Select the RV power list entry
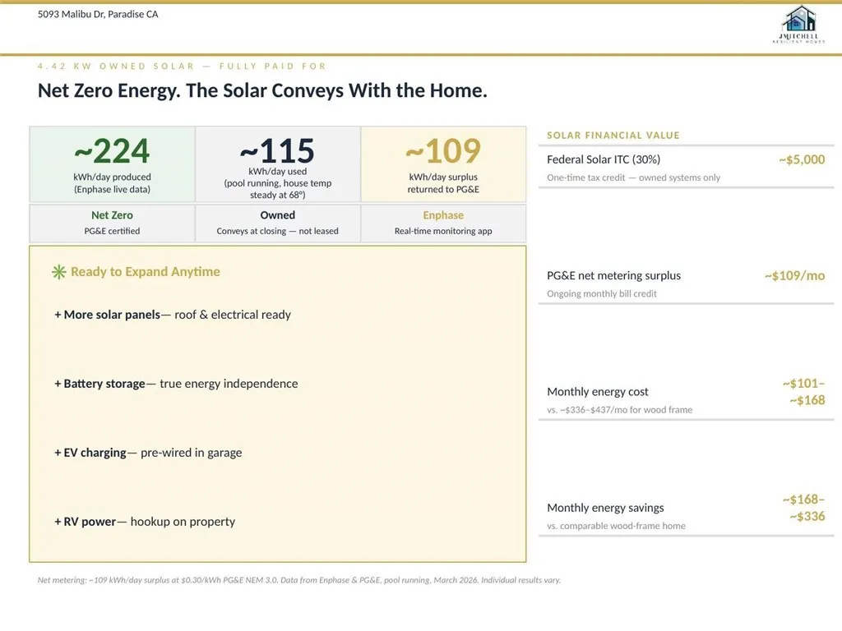 point(145,522)
